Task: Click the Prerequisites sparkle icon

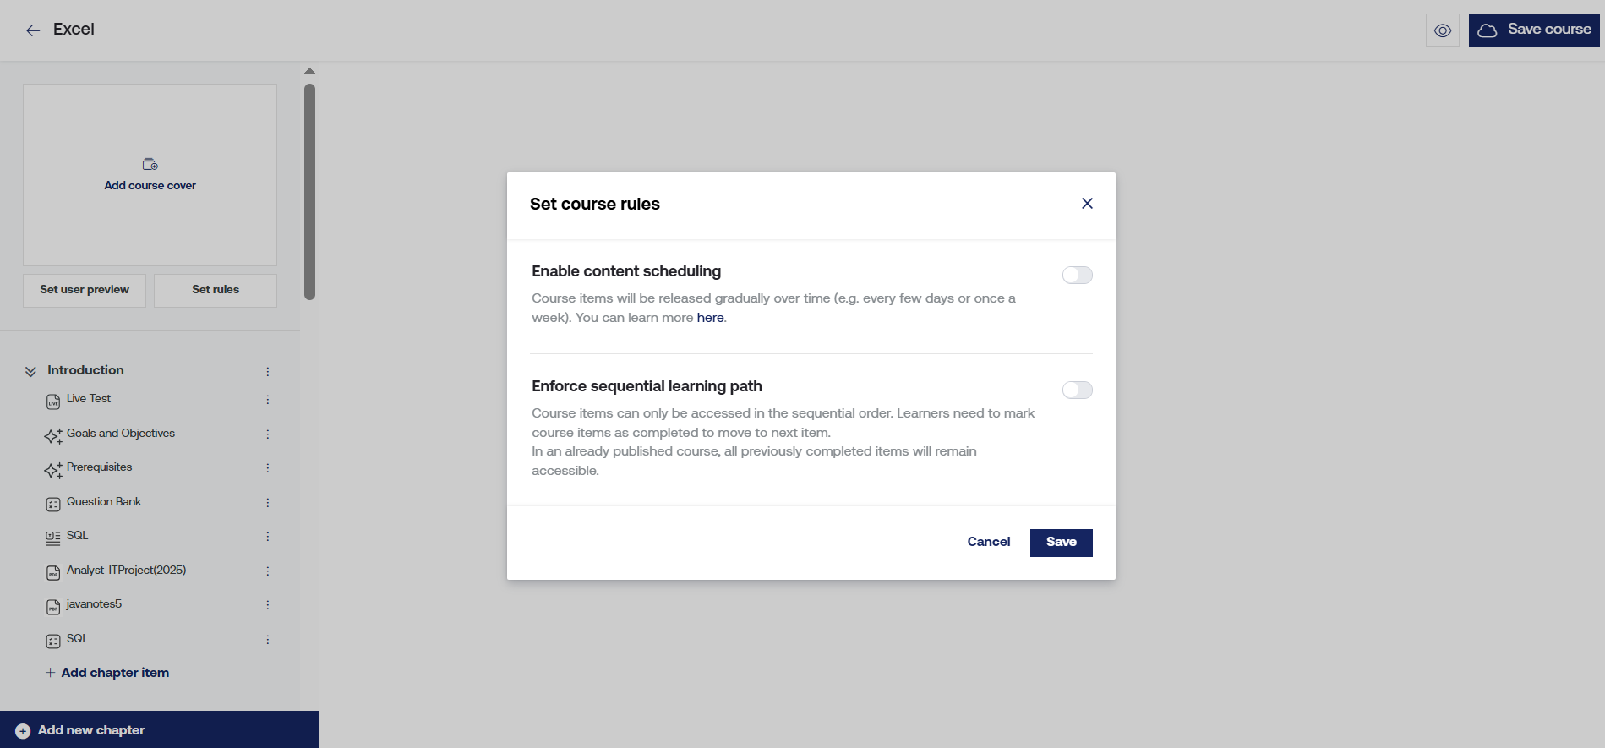Action: (53, 470)
